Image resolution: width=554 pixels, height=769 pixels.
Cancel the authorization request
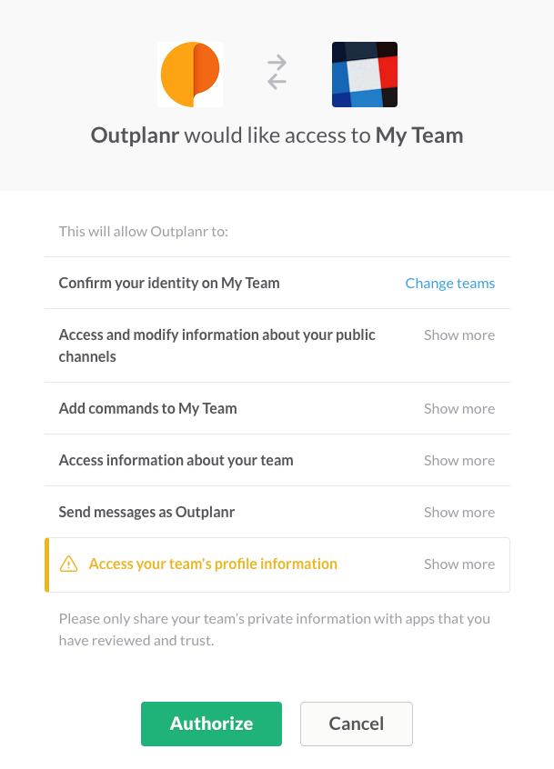pos(357,724)
